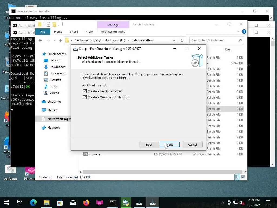
Task: Open the notification center icon
Action: pyautogui.click(x=268, y=203)
